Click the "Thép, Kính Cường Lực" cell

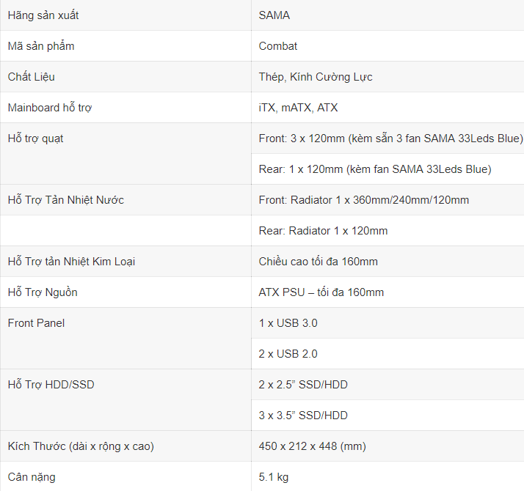[316, 77]
